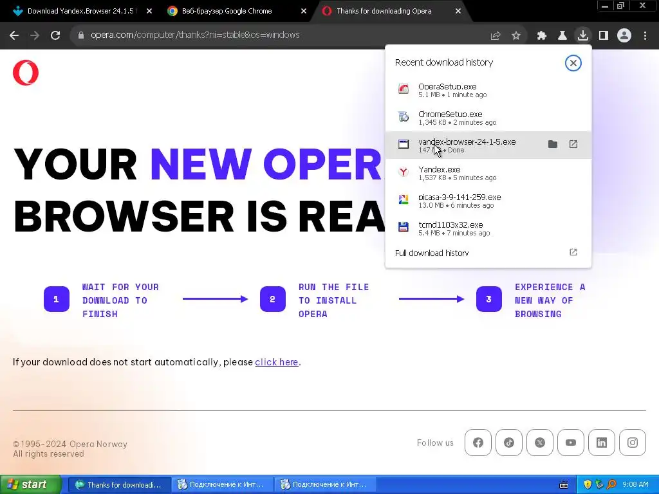Open the Extensions puzzle icon
Image resolution: width=659 pixels, height=494 pixels.
tap(542, 36)
